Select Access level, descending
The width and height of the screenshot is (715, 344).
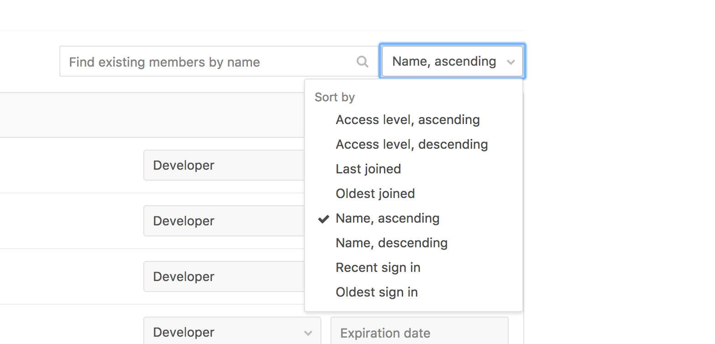pyautogui.click(x=411, y=144)
